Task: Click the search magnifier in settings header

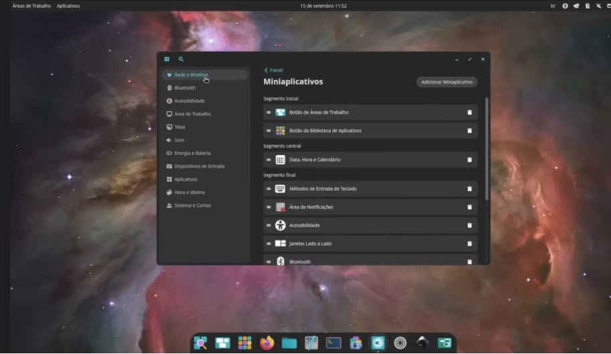Action: pyautogui.click(x=181, y=59)
